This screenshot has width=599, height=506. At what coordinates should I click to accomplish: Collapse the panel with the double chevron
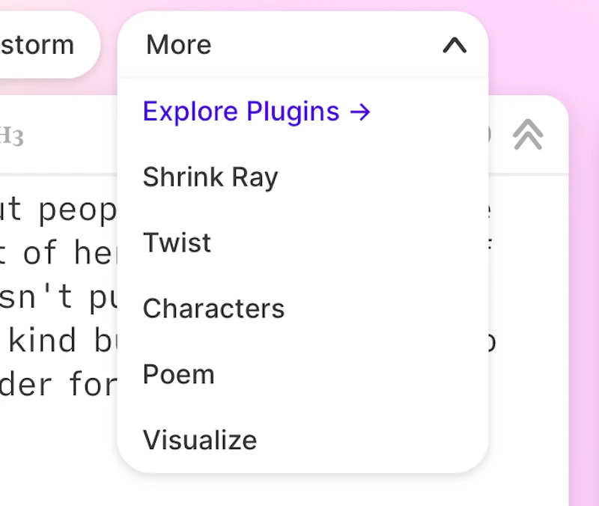coord(529,135)
